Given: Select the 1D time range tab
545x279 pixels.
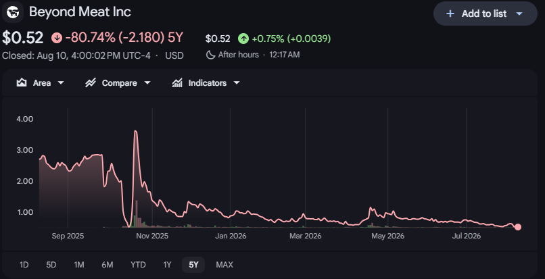Looking at the screenshot, I should [24, 265].
